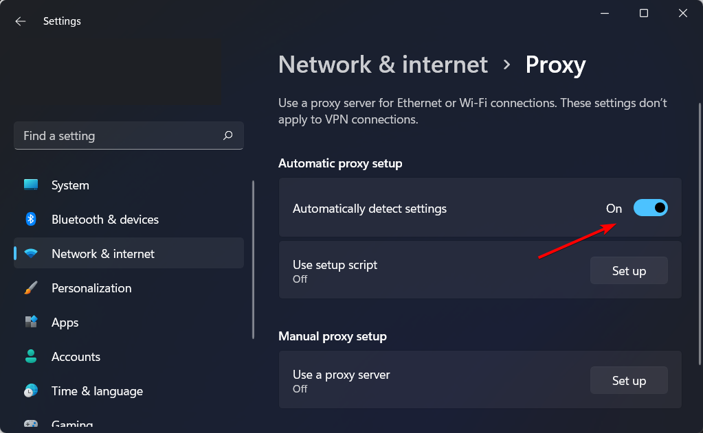The image size is (703, 433).
Task: Click the main page vertical scrollbar
Action: click(700, 234)
